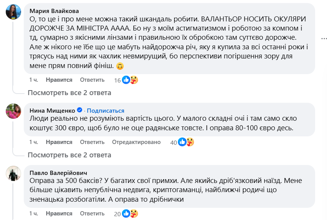Click Павло Валерійович's avatar image
The image size is (327, 220).
coord(13,173)
